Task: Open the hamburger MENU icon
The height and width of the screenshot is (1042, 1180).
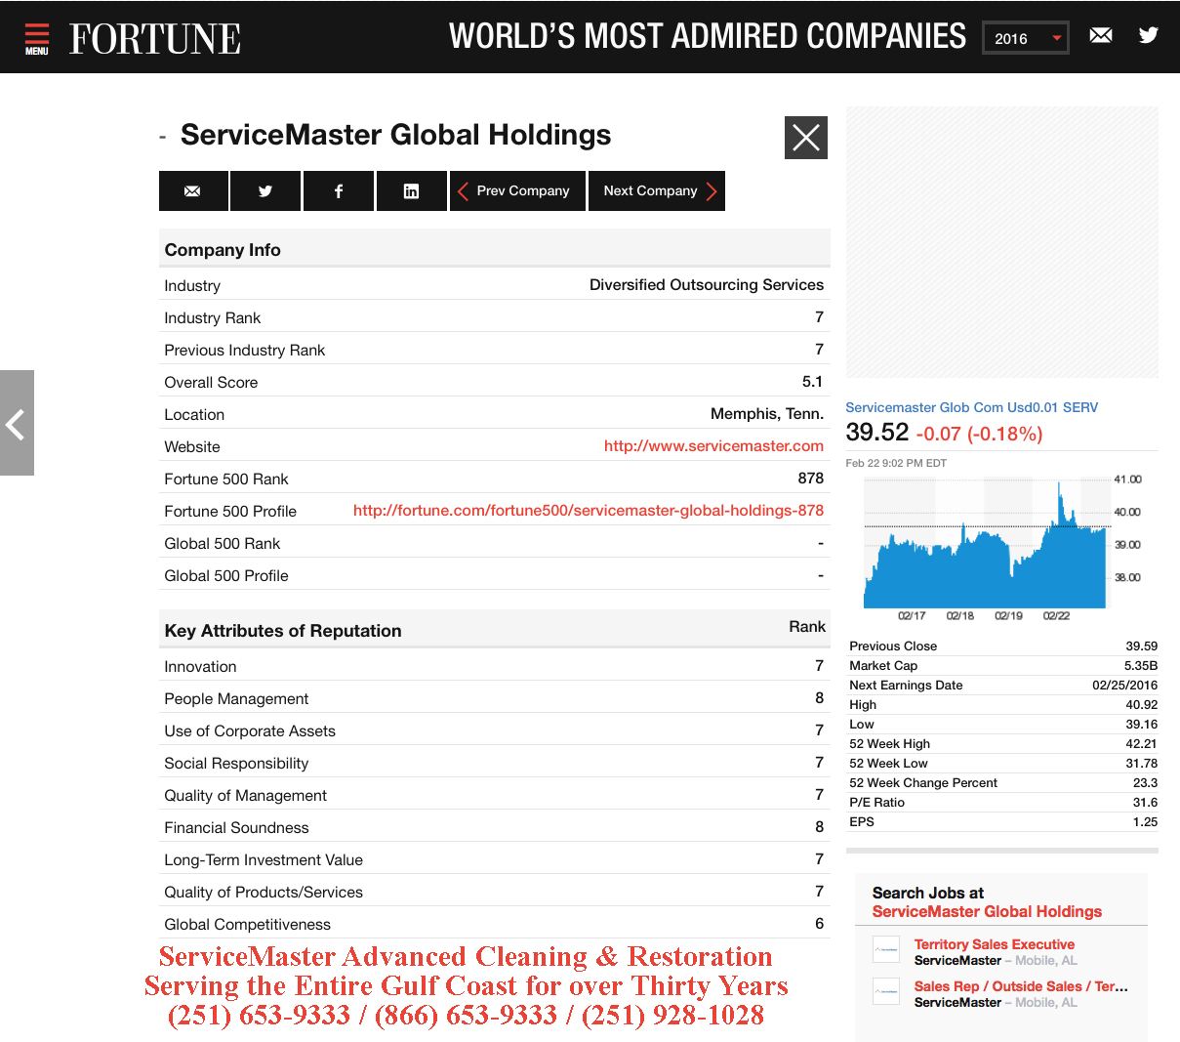Action: point(37,38)
